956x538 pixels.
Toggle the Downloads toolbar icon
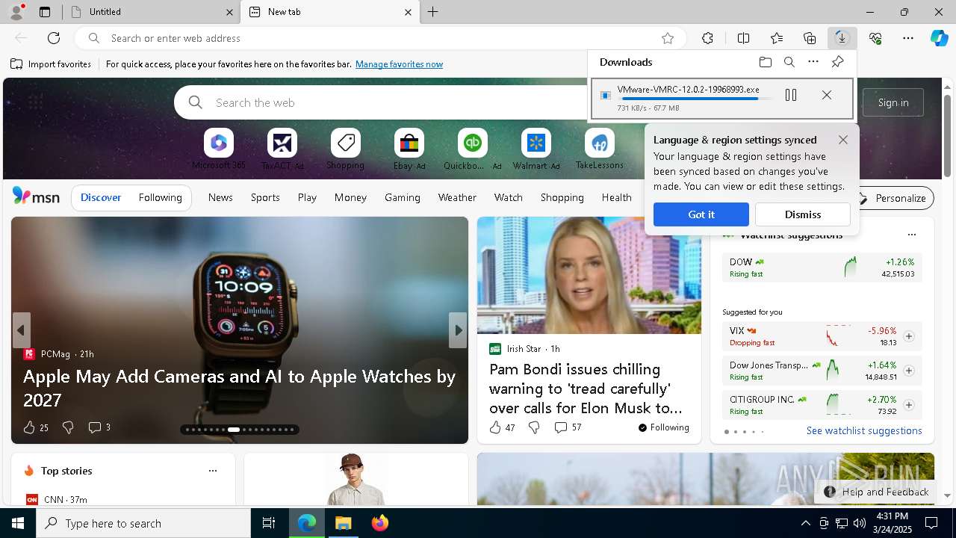(x=842, y=38)
